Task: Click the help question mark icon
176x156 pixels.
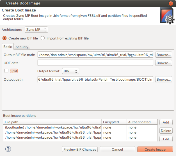Action: point(8,149)
